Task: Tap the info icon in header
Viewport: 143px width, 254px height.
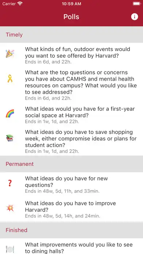Action: click(134, 17)
